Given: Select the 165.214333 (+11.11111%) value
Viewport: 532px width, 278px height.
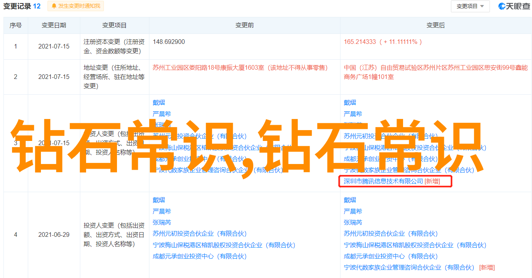Looking at the screenshot, I should (383, 42).
